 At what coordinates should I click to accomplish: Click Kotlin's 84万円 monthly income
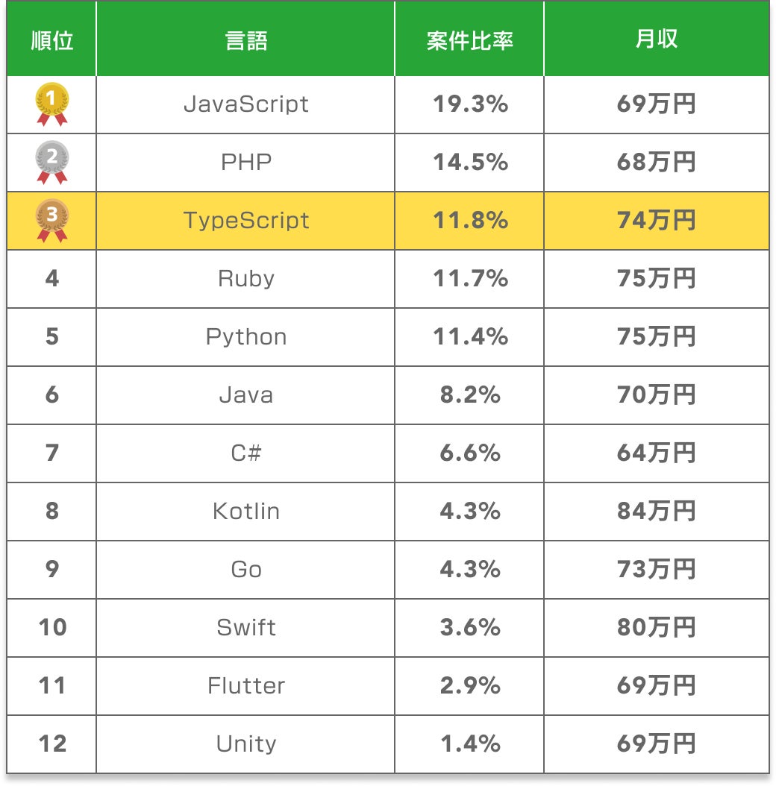click(656, 512)
